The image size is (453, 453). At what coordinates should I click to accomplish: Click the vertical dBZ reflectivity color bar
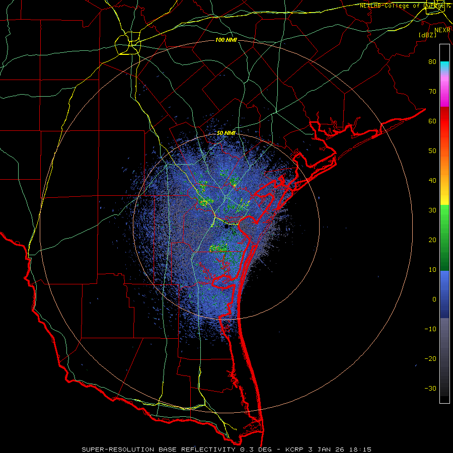click(x=444, y=223)
